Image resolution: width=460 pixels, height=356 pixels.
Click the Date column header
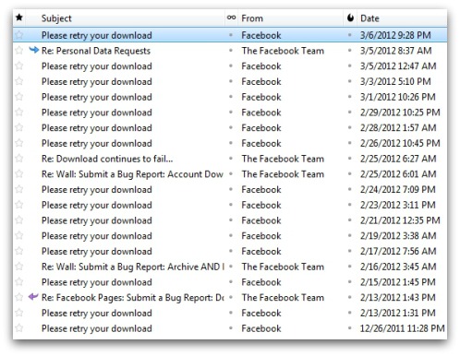click(x=369, y=18)
